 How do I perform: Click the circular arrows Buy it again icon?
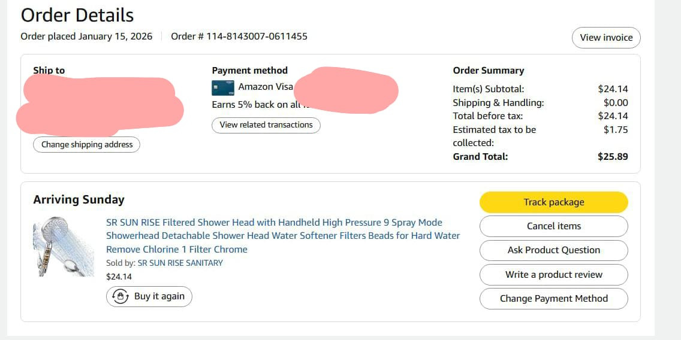120,296
